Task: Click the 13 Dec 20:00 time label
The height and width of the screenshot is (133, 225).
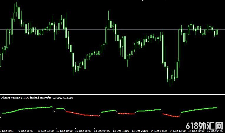Action: pos(140,130)
